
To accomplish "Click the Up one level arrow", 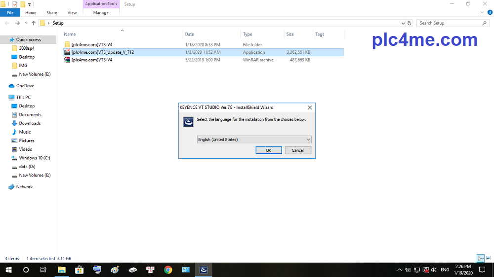I will tap(34, 23).
